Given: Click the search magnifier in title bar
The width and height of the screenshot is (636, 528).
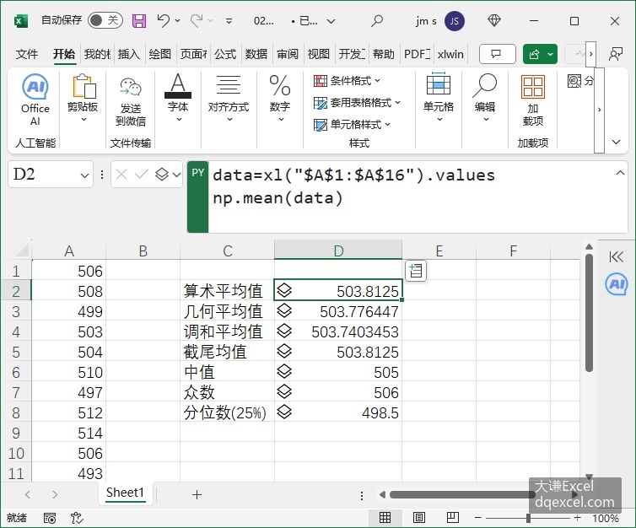Looking at the screenshot, I should tap(377, 20).
